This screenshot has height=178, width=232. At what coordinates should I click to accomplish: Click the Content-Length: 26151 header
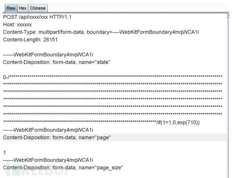click(30, 40)
